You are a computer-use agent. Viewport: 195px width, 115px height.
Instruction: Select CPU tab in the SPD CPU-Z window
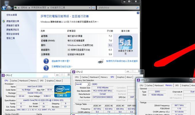tap(77, 77)
